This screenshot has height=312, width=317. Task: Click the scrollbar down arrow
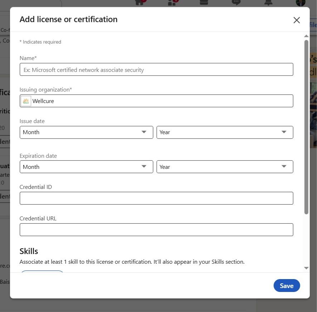(x=306, y=268)
